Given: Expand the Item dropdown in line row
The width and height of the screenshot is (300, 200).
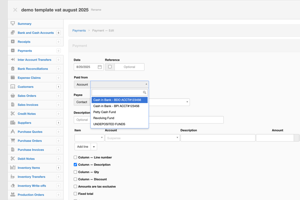Looking at the screenshot, I should tap(89, 138).
